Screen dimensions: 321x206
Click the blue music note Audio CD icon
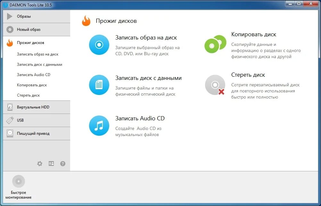pos(99,125)
